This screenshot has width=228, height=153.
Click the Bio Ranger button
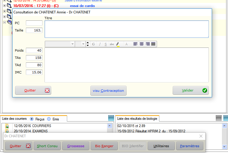(104, 146)
